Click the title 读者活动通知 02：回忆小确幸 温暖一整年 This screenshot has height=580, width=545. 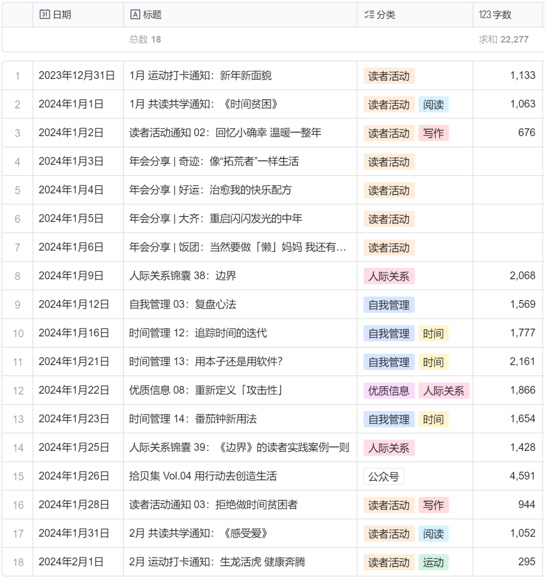[x=225, y=133]
